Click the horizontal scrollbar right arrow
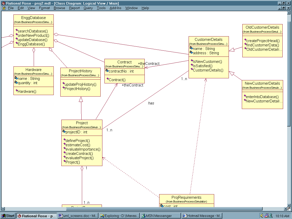Screen dimensions: 292x219 286,209
